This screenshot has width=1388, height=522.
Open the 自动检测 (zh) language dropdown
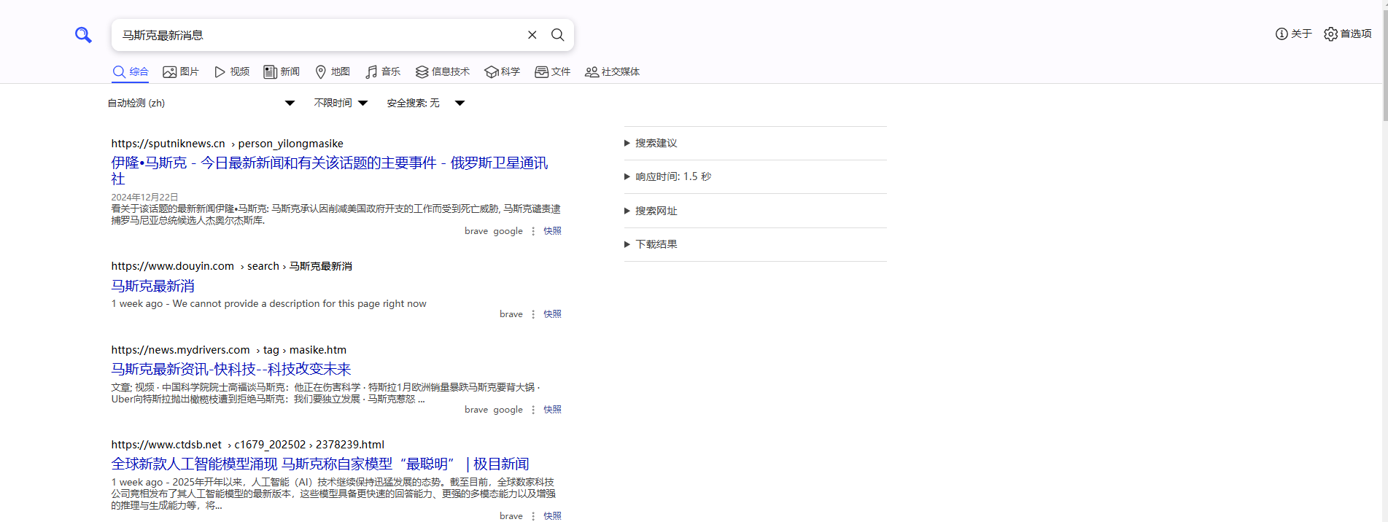[201, 103]
